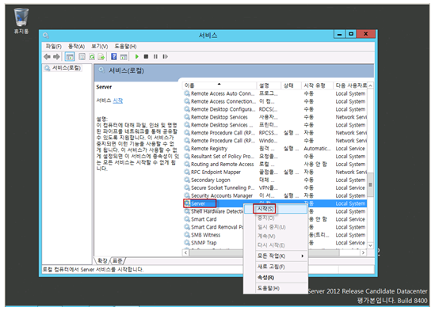The width and height of the screenshot is (435, 311).
Task: Sort by the 상태 column header
Action: 291,85
